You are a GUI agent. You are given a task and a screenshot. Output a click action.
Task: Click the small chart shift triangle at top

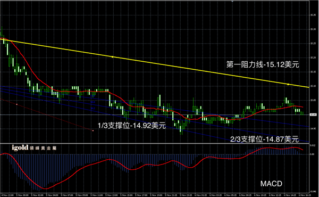pyautogui.click(x=232, y=1)
